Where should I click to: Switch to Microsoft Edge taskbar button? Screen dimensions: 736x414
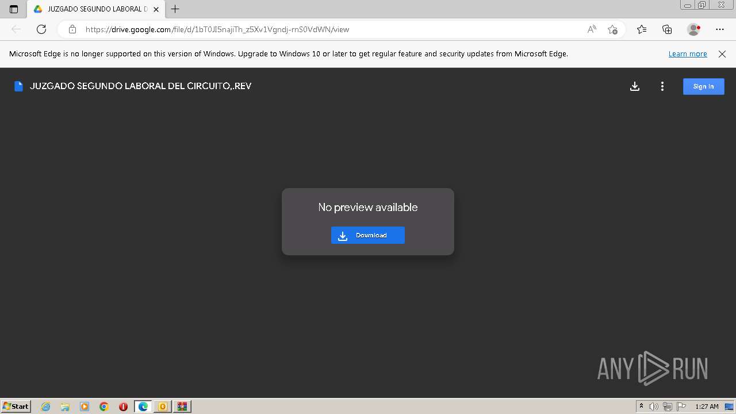143,407
